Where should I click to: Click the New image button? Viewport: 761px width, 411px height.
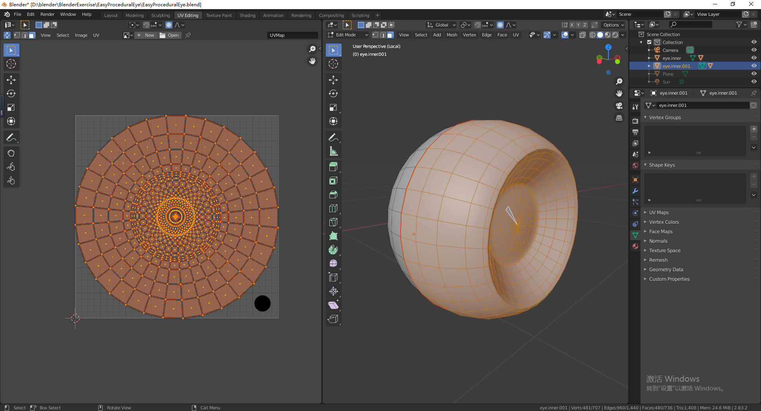tap(146, 35)
